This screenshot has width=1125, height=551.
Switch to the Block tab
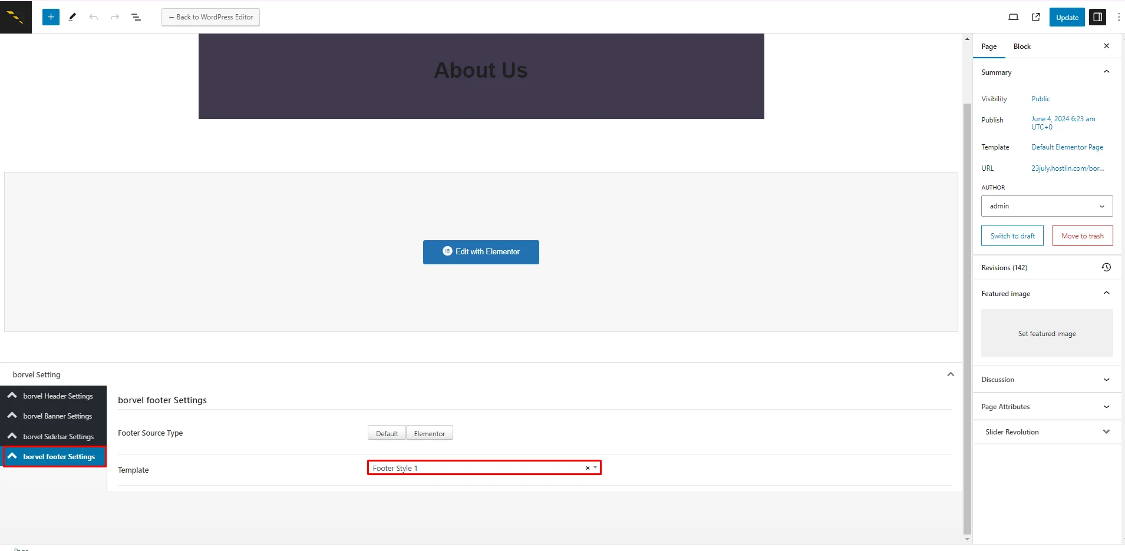coord(1022,47)
